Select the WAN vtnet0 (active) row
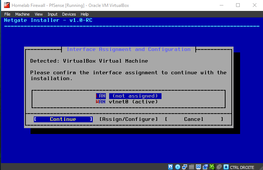This screenshot has height=170, width=263. (127, 102)
